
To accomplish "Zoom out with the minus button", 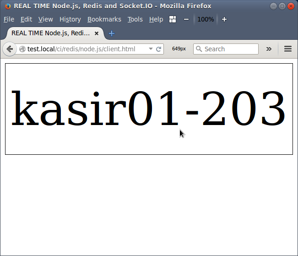I will [x=186, y=19].
